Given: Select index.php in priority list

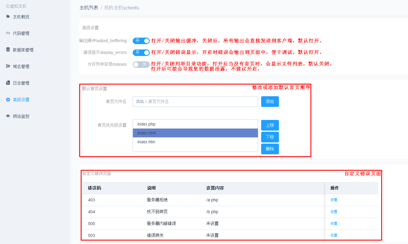Looking at the screenshot, I should pos(195,124).
